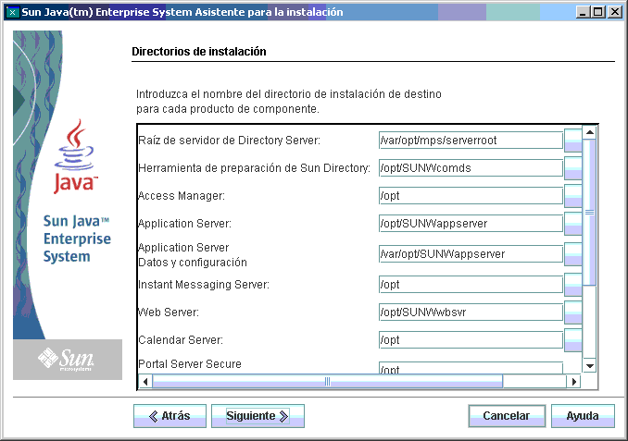Browse for Sun Directory preparation tool directory
Viewport: 628px width, 441px height.
(573, 168)
